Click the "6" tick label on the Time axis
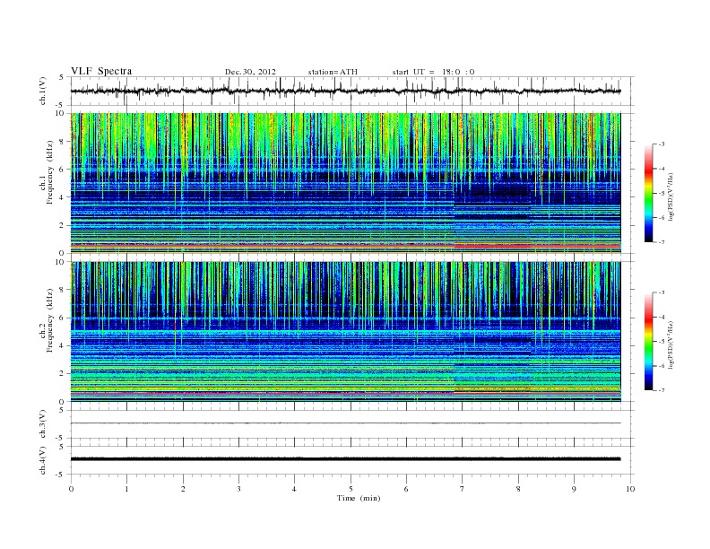This screenshot has height=549, width=710. click(406, 489)
